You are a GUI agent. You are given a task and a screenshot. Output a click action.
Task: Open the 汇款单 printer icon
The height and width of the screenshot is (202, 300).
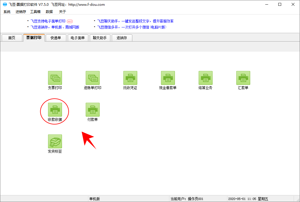pos(243,78)
